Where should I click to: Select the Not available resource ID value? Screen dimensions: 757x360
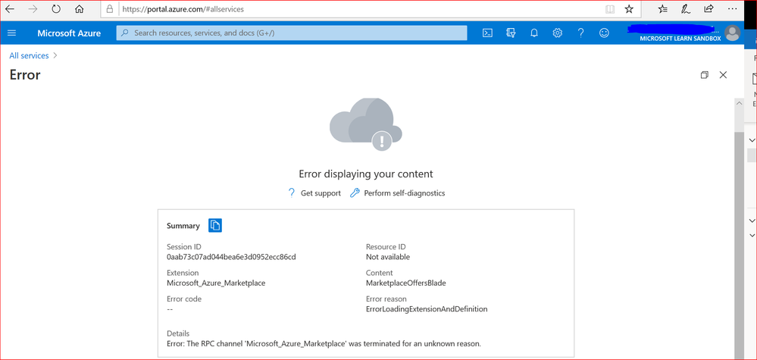click(x=388, y=257)
